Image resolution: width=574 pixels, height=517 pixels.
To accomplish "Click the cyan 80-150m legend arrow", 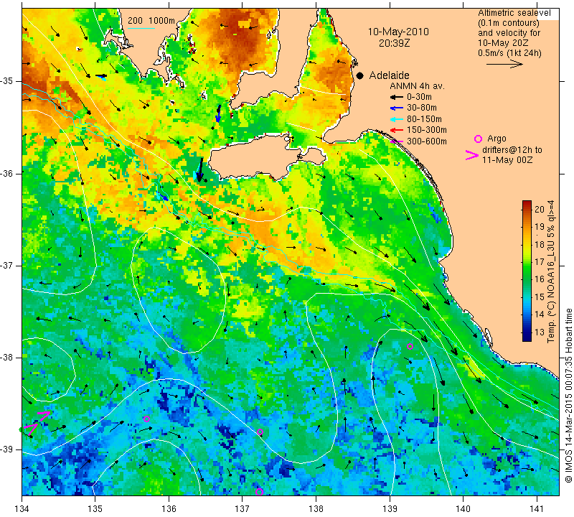I will (x=397, y=119).
